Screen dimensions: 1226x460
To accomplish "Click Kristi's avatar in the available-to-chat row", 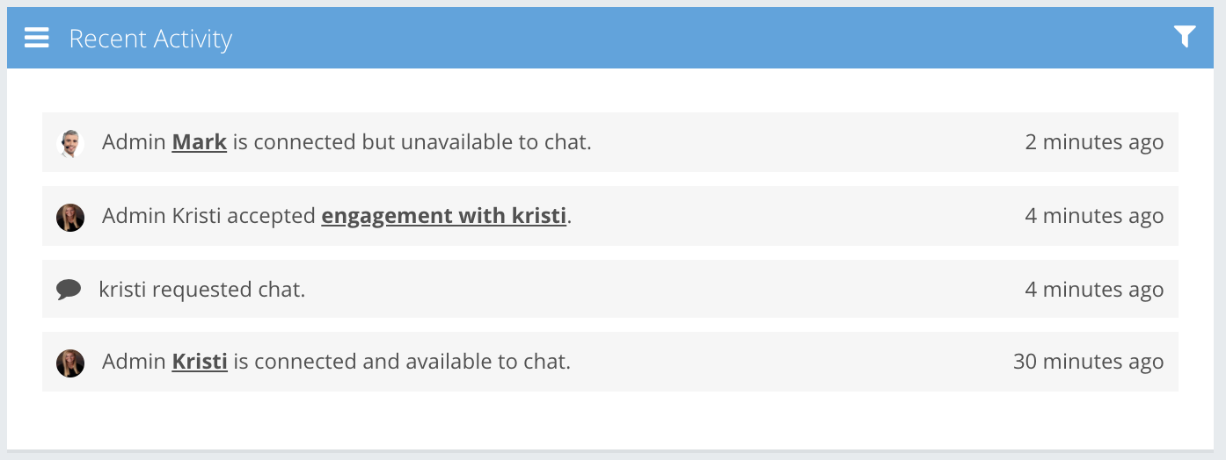I will pyautogui.click(x=70, y=363).
